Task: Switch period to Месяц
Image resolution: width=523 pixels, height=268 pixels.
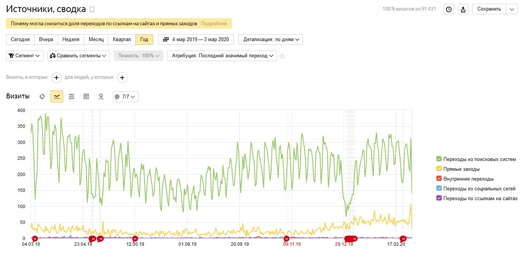Action: 96,40
